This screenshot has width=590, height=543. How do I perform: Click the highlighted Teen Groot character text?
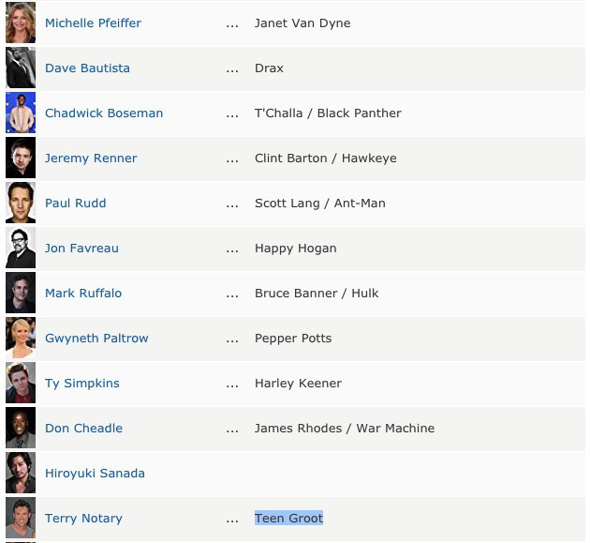288,518
